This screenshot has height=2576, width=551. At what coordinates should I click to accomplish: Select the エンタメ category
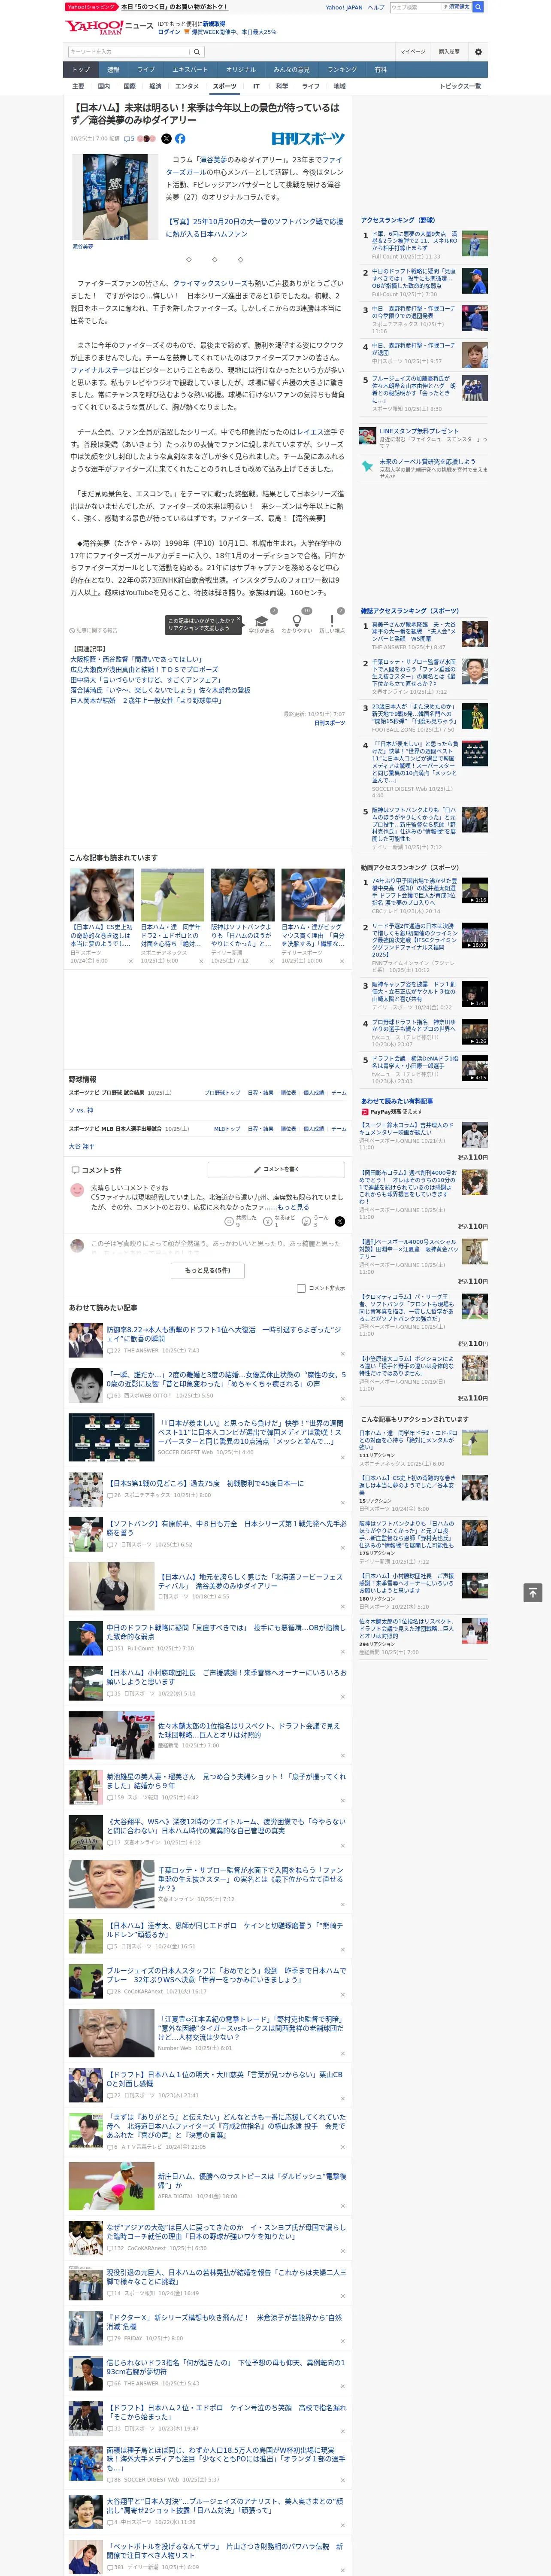pos(187,86)
